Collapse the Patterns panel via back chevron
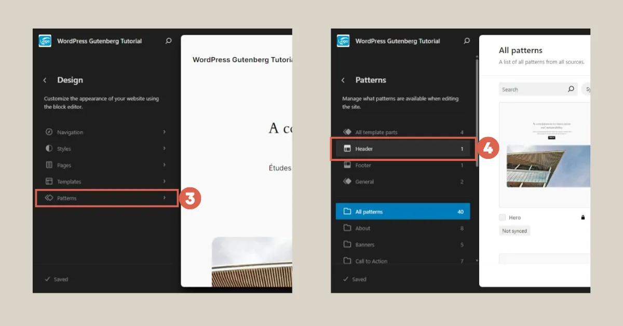Image resolution: width=623 pixels, height=326 pixels. [x=343, y=80]
